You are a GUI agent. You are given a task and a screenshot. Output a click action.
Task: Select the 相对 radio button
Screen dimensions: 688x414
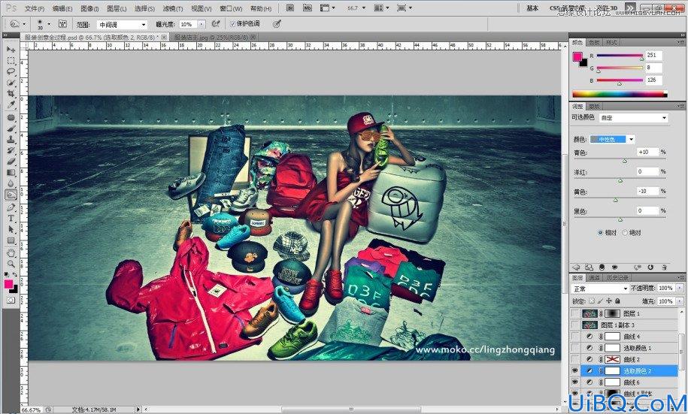pos(600,233)
